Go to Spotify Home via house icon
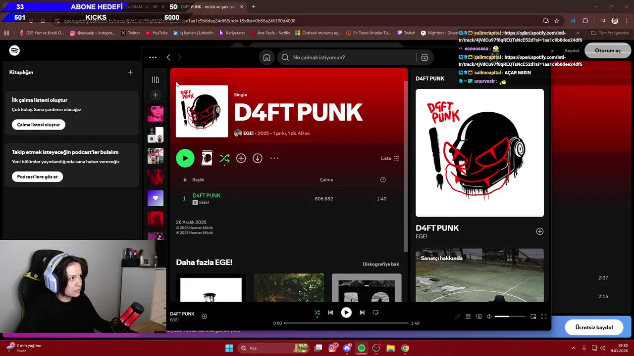Screen dimensions: 634x356 point(266,57)
